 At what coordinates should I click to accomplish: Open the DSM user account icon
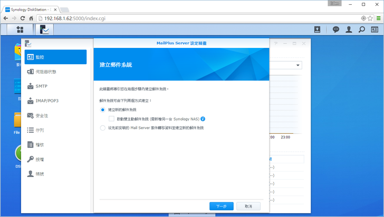(x=349, y=30)
